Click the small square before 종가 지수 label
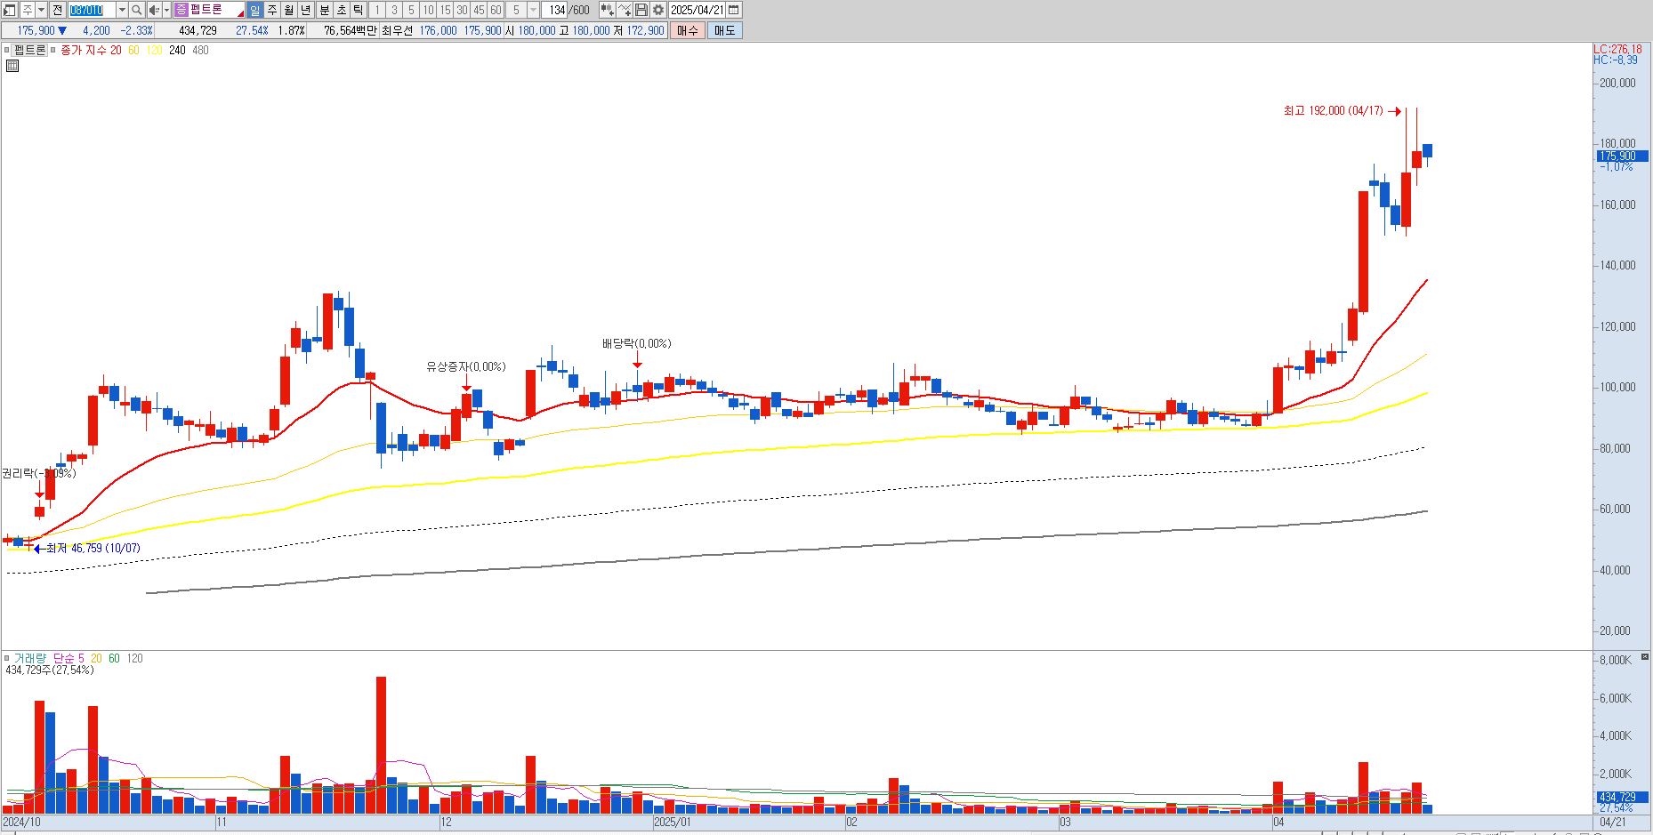The width and height of the screenshot is (1653, 835). click(54, 50)
